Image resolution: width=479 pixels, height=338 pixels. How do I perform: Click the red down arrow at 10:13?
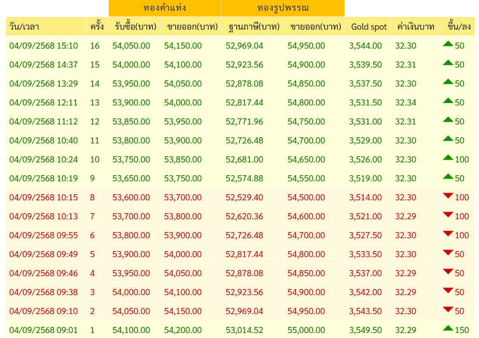tap(448, 215)
